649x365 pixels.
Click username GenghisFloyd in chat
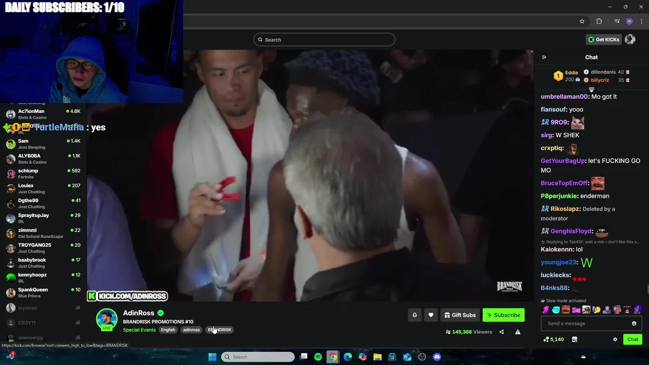coord(571,231)
